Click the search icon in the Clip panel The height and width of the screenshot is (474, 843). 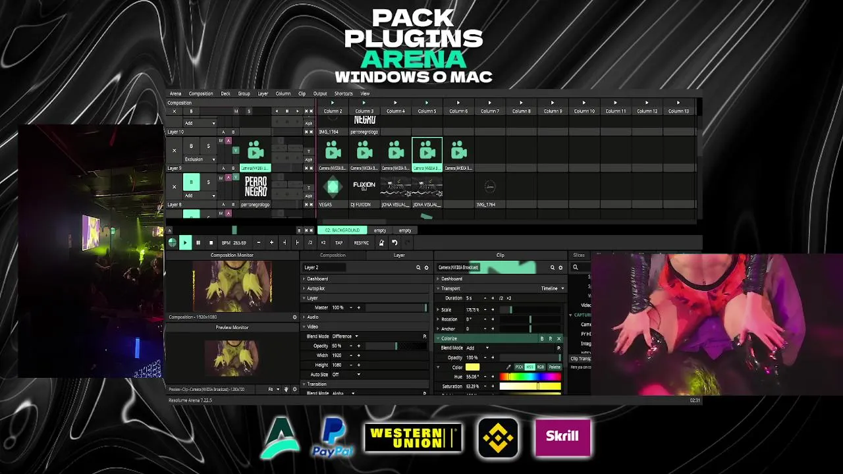pos(553,268)
